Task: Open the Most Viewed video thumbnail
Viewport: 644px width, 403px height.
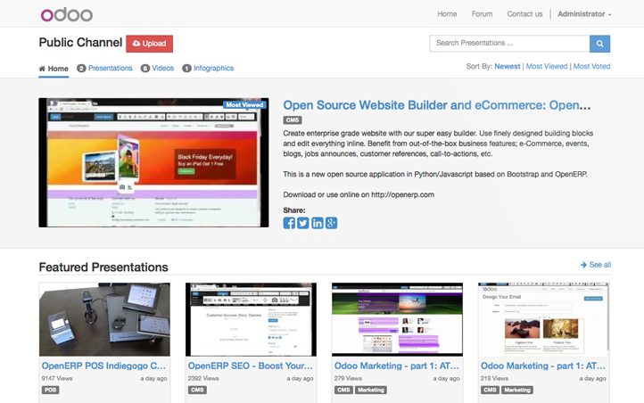Action: (x=153, y=162)
